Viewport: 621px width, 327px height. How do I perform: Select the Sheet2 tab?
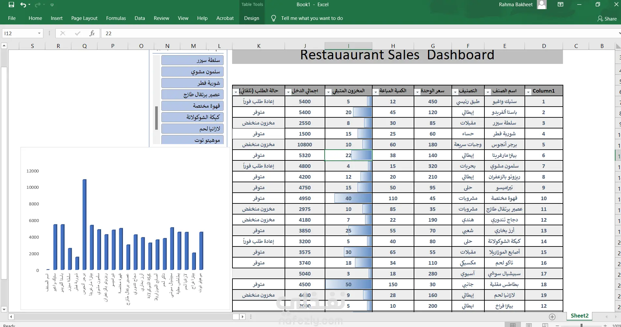580,316
